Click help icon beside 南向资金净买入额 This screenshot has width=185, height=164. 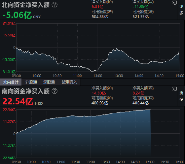coord(54,91)
